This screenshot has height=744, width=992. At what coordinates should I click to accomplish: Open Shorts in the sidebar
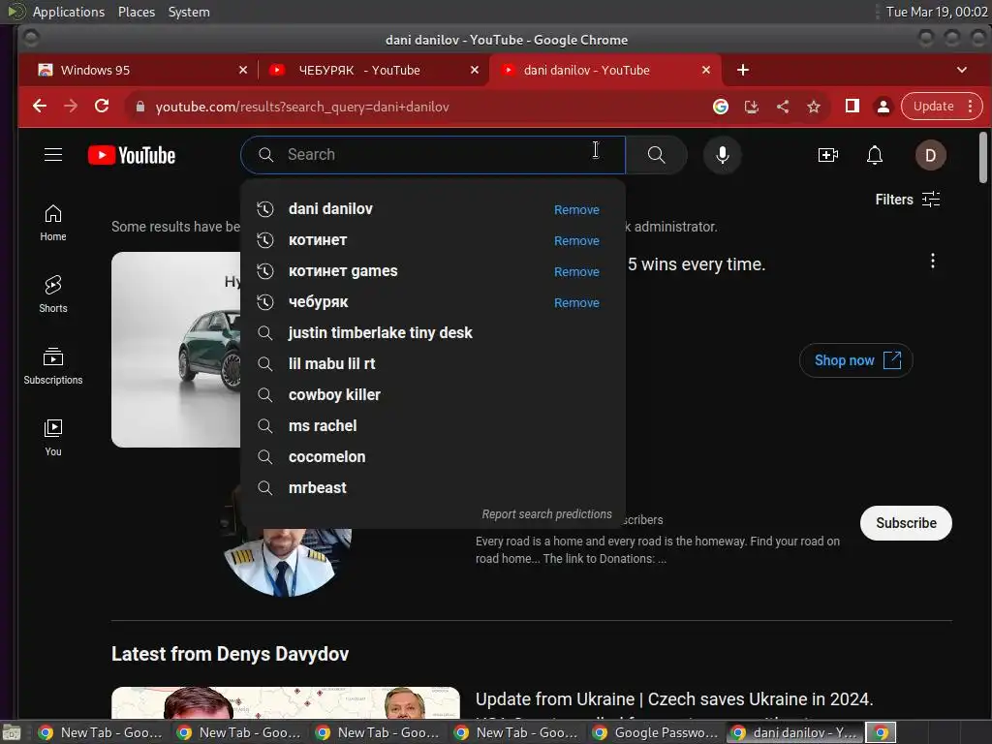coord(53,294)
